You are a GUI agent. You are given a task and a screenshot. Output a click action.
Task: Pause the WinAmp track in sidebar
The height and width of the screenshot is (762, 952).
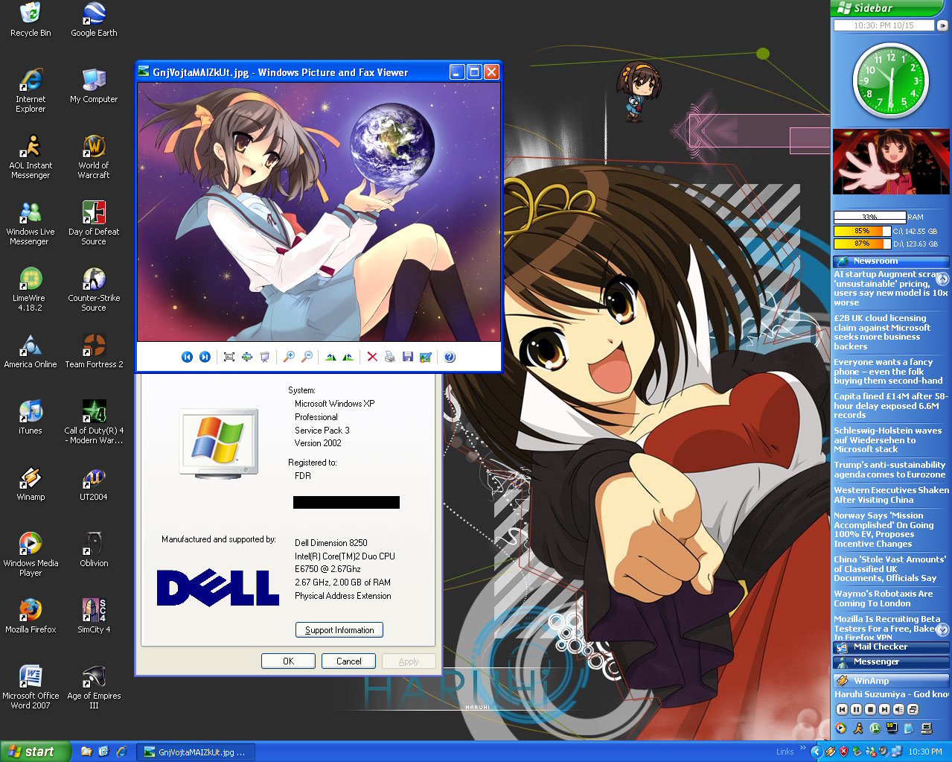coord(856,710)
